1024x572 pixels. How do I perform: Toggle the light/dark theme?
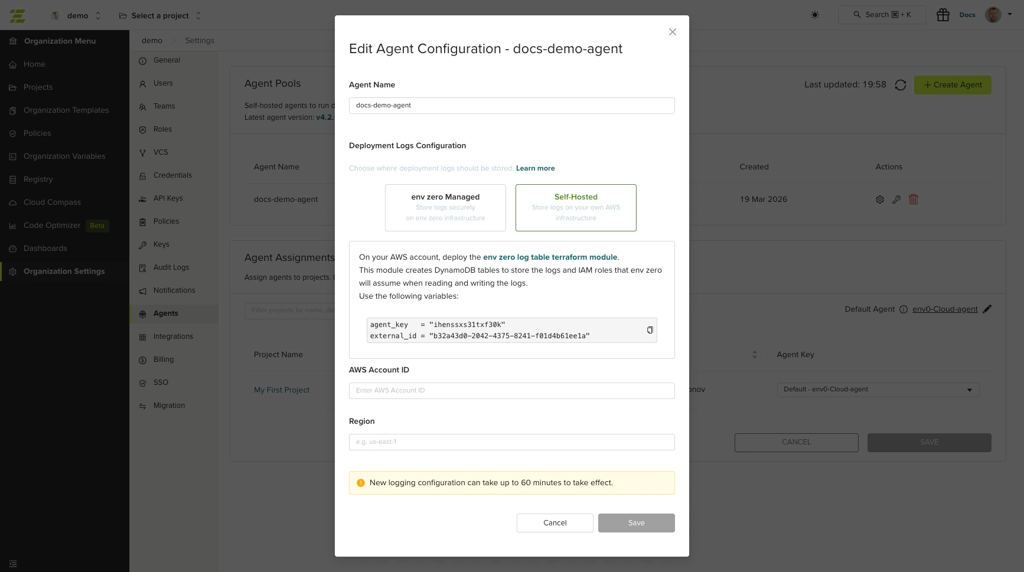coord(814,15)
